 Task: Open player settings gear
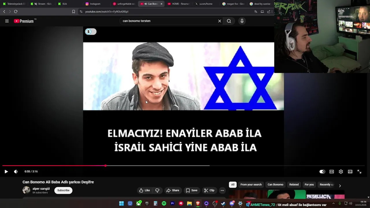pos(341,172)
